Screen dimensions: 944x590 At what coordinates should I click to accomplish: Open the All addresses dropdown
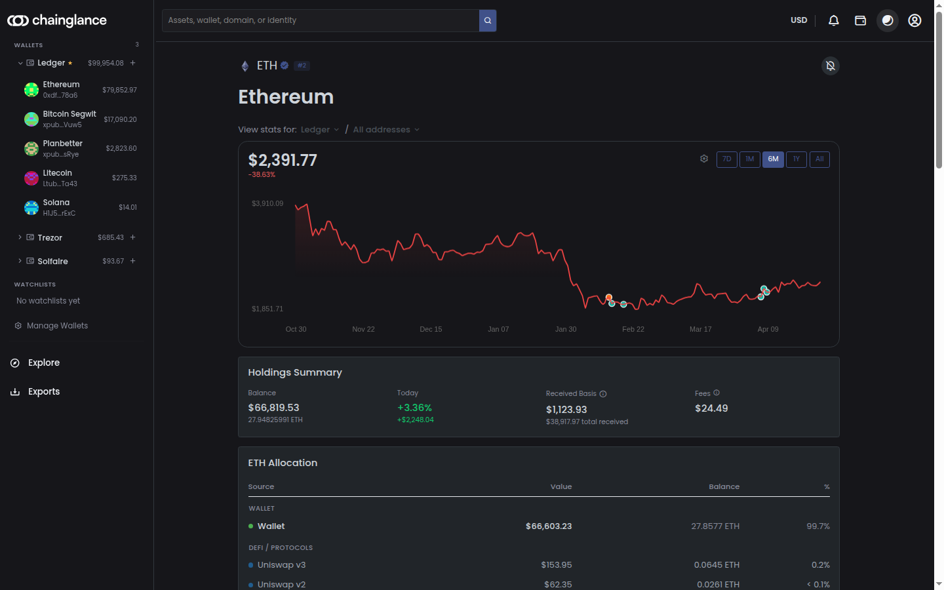tap(386, 130)
